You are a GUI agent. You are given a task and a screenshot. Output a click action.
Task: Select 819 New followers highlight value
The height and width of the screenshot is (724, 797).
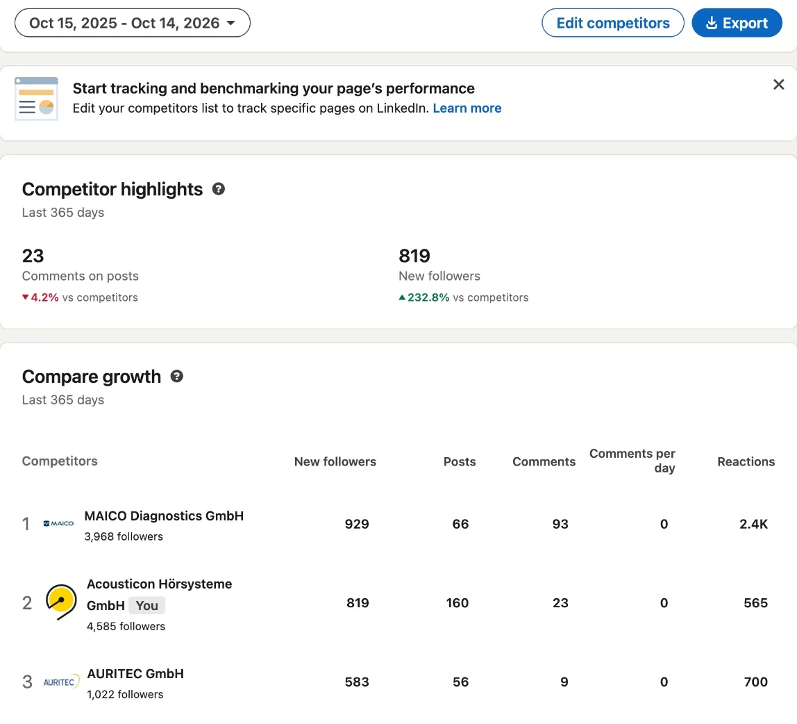point(414,256)
